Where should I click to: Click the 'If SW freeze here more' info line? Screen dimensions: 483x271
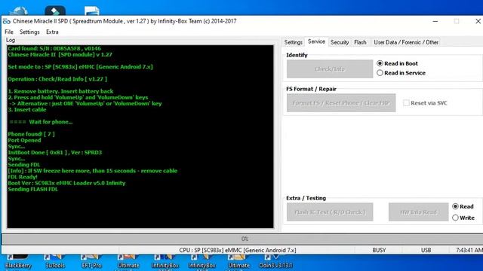[x=92, y=171]
